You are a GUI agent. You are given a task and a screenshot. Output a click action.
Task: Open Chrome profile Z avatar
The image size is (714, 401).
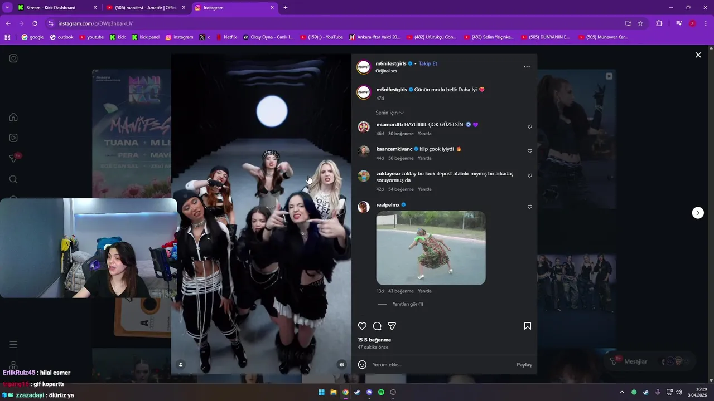[692, 23]
